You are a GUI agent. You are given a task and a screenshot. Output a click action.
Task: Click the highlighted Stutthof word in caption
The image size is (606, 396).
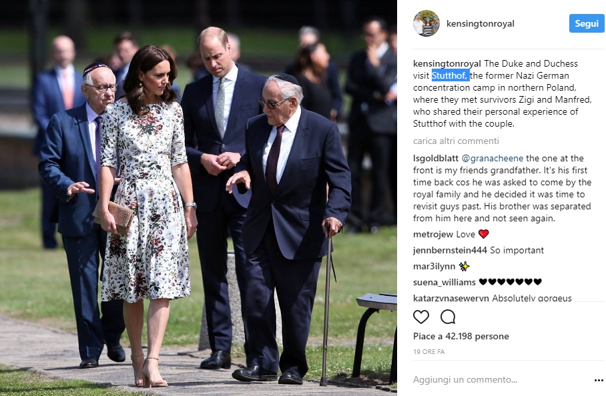(x=450, y=75)
